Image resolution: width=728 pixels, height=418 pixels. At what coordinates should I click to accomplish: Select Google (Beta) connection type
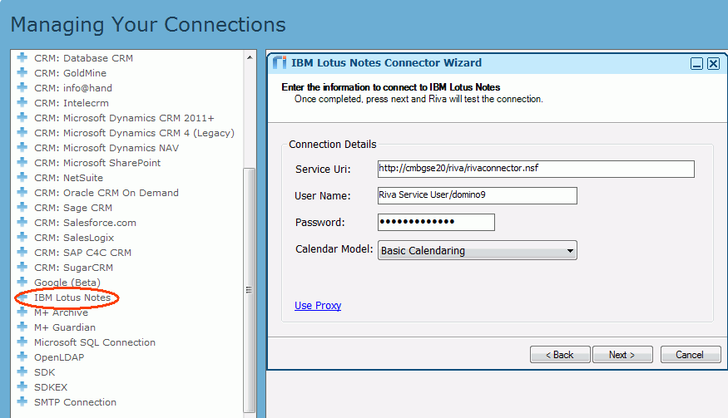pyautogui.click(x=67, y=283)
